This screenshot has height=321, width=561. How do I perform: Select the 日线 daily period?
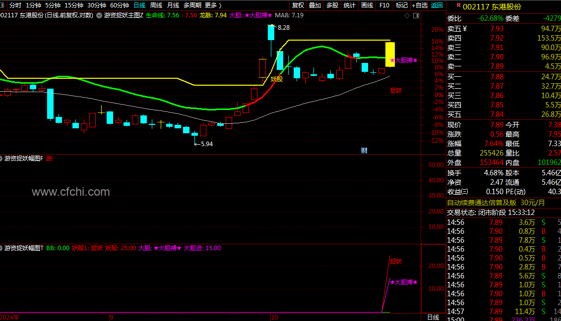pos(139,5)
